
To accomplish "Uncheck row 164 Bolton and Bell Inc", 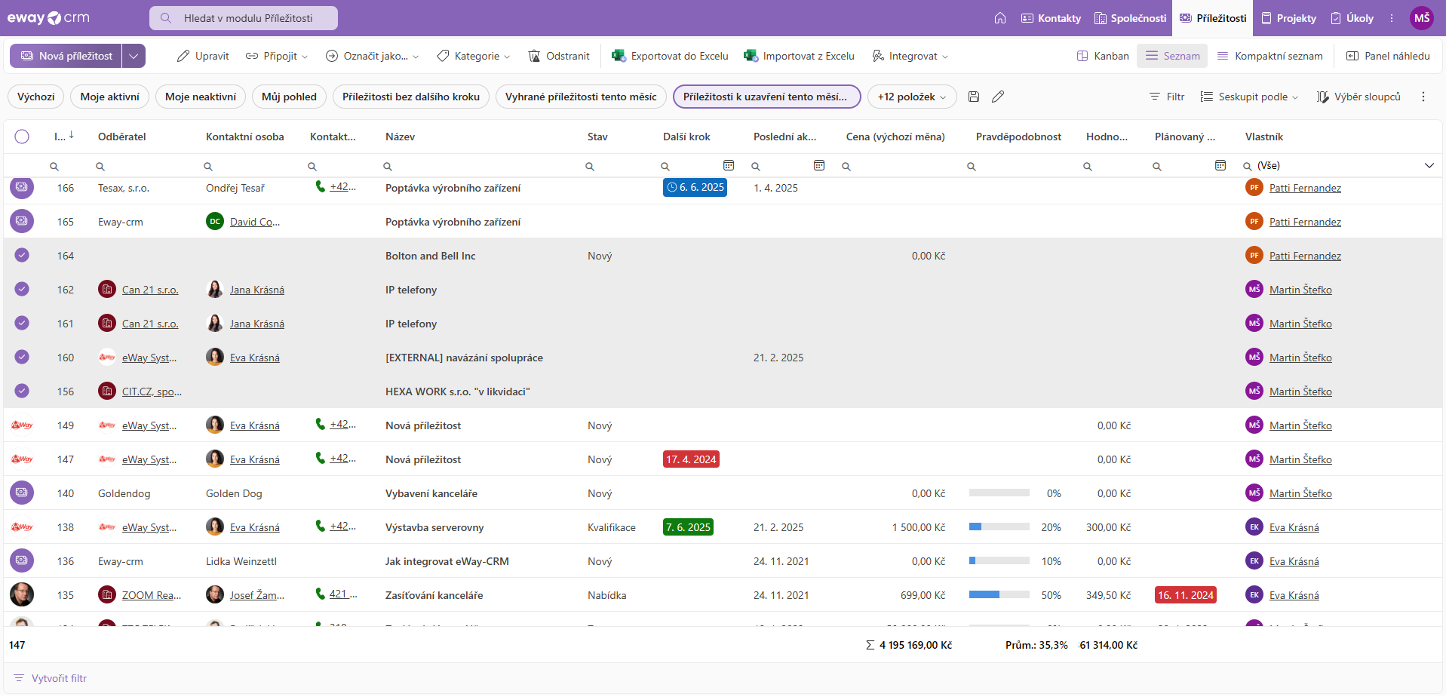I will click(x=22, y=255).
